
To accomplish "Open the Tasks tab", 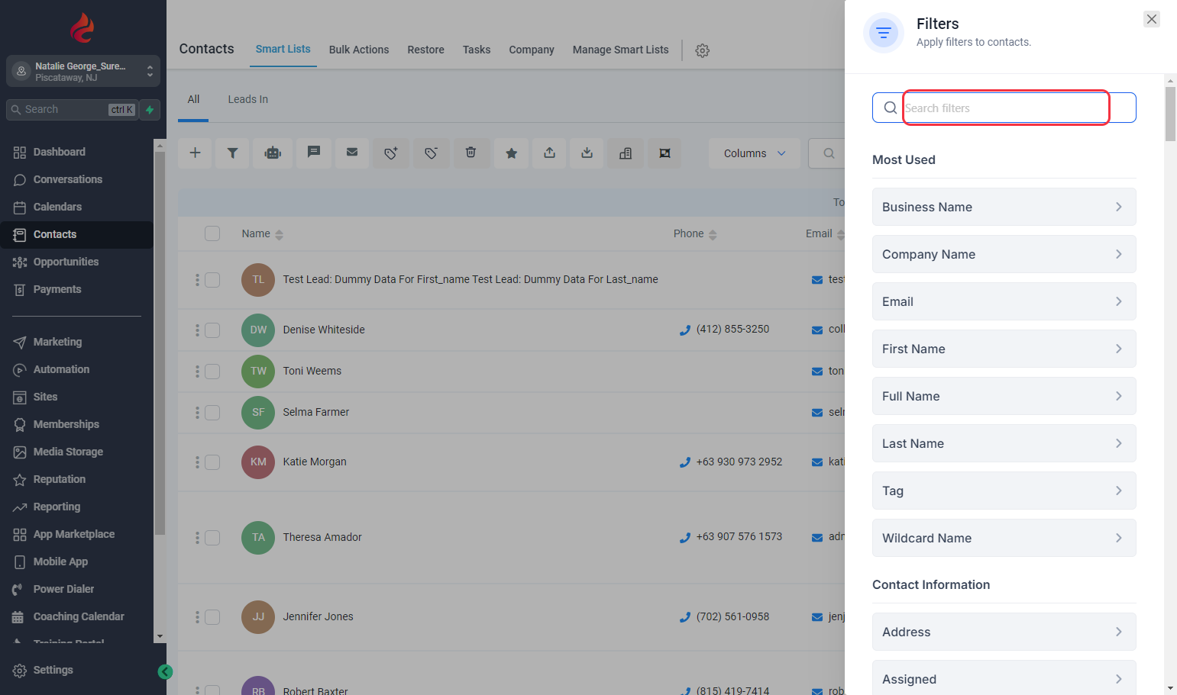I will tap(477, 50).
